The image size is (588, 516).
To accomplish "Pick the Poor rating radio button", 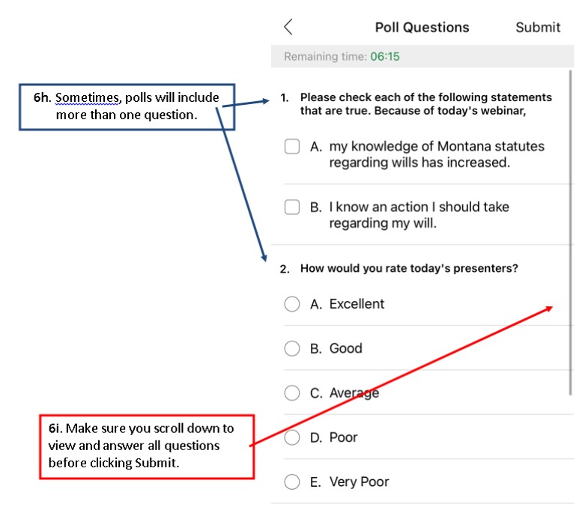I will tap(291, 437).
